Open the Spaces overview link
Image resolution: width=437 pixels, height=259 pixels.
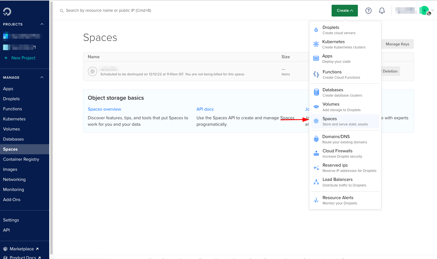[104, 109]
